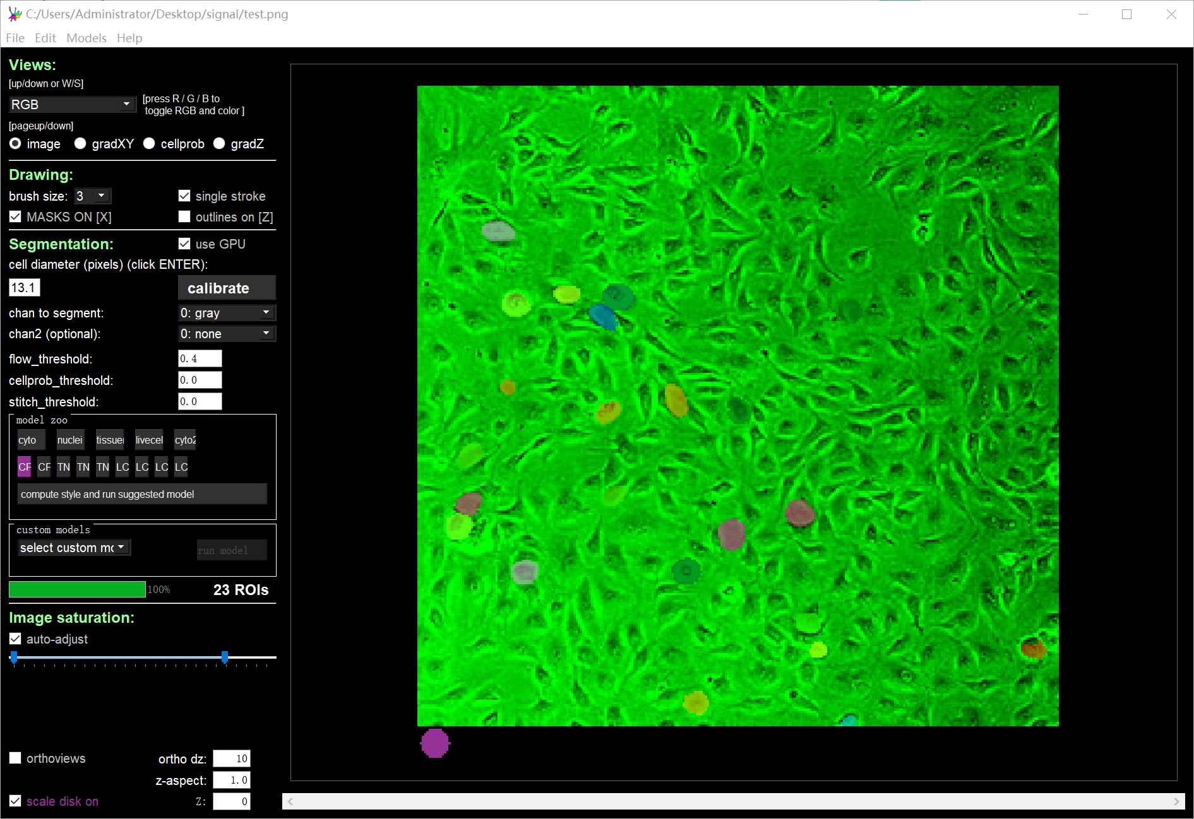This screenshot has width=1194, height=819.
Task: Click the first LC model button
Action: click(122, 467)
